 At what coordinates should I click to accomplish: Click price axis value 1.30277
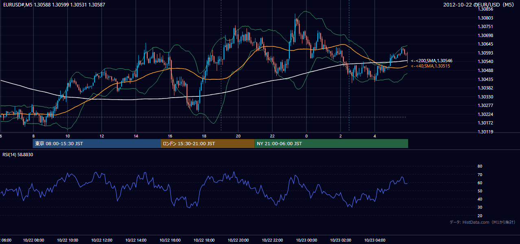(486, 105)
